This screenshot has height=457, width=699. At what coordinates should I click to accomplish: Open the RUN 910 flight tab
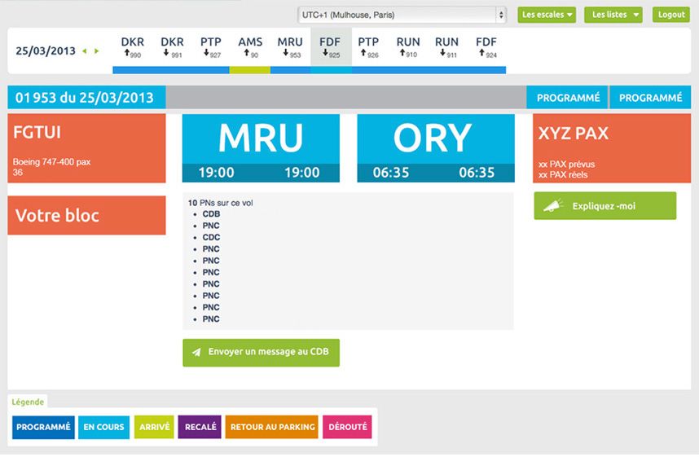(x=408, y=47)
